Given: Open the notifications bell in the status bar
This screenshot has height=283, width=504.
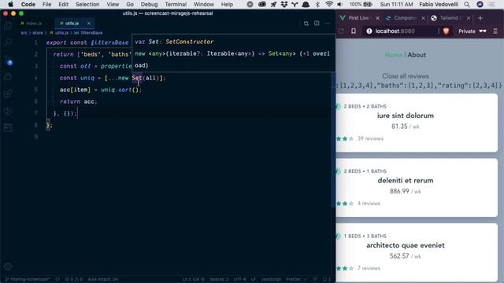Looking at the screenshot, I should (327, 279).
